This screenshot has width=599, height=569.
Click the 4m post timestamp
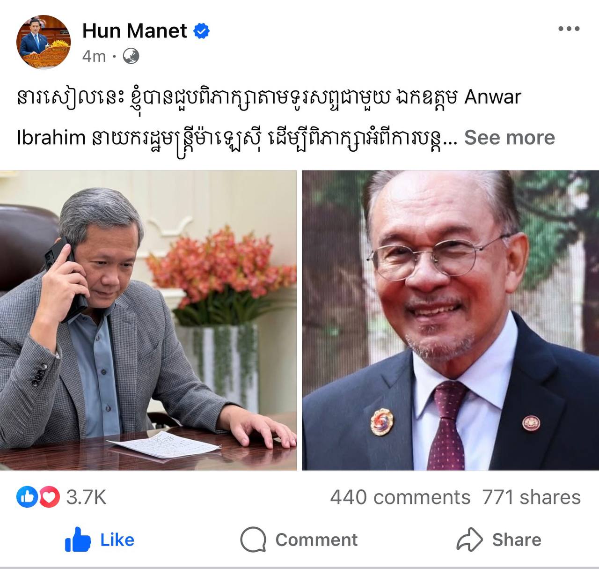94,57
